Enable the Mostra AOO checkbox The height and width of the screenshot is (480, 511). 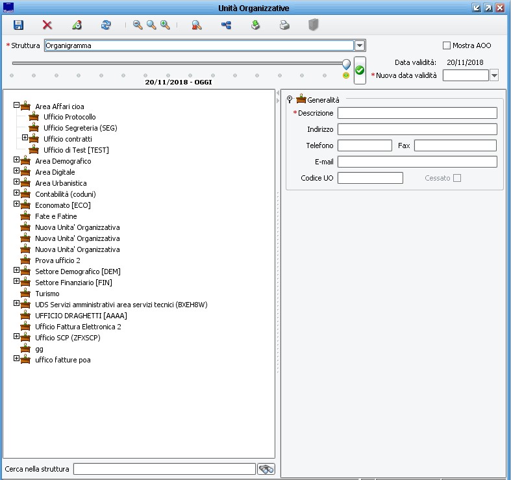click(x=446, y=45)
